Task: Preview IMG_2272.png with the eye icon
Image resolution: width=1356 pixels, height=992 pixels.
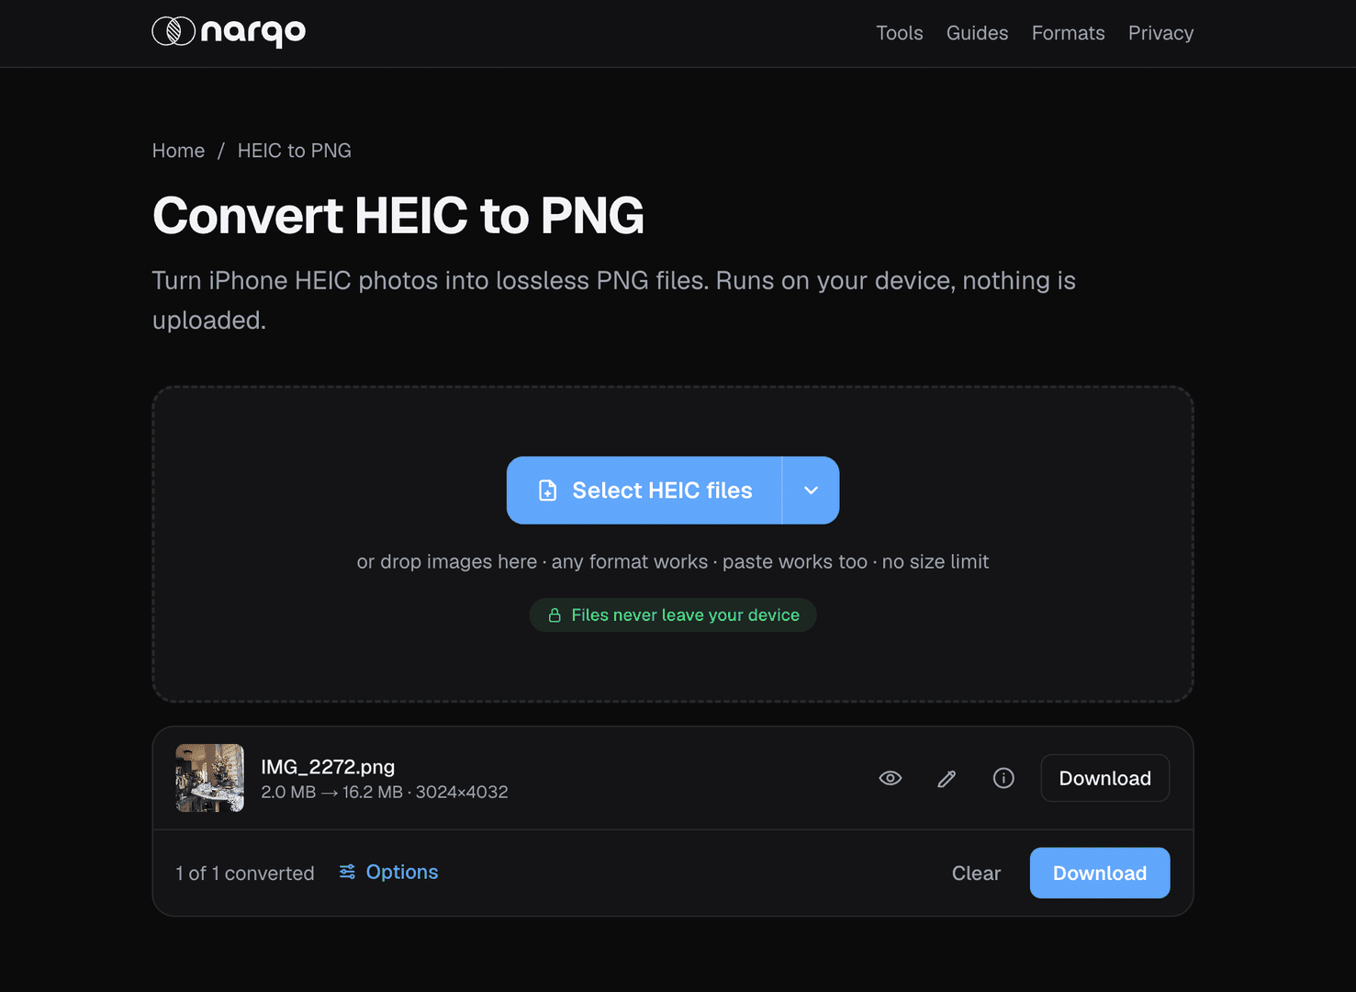Action: [891, 778]
